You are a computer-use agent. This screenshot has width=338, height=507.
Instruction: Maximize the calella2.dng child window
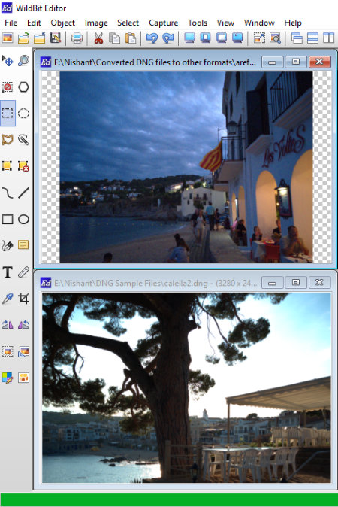tap(296, 283)
